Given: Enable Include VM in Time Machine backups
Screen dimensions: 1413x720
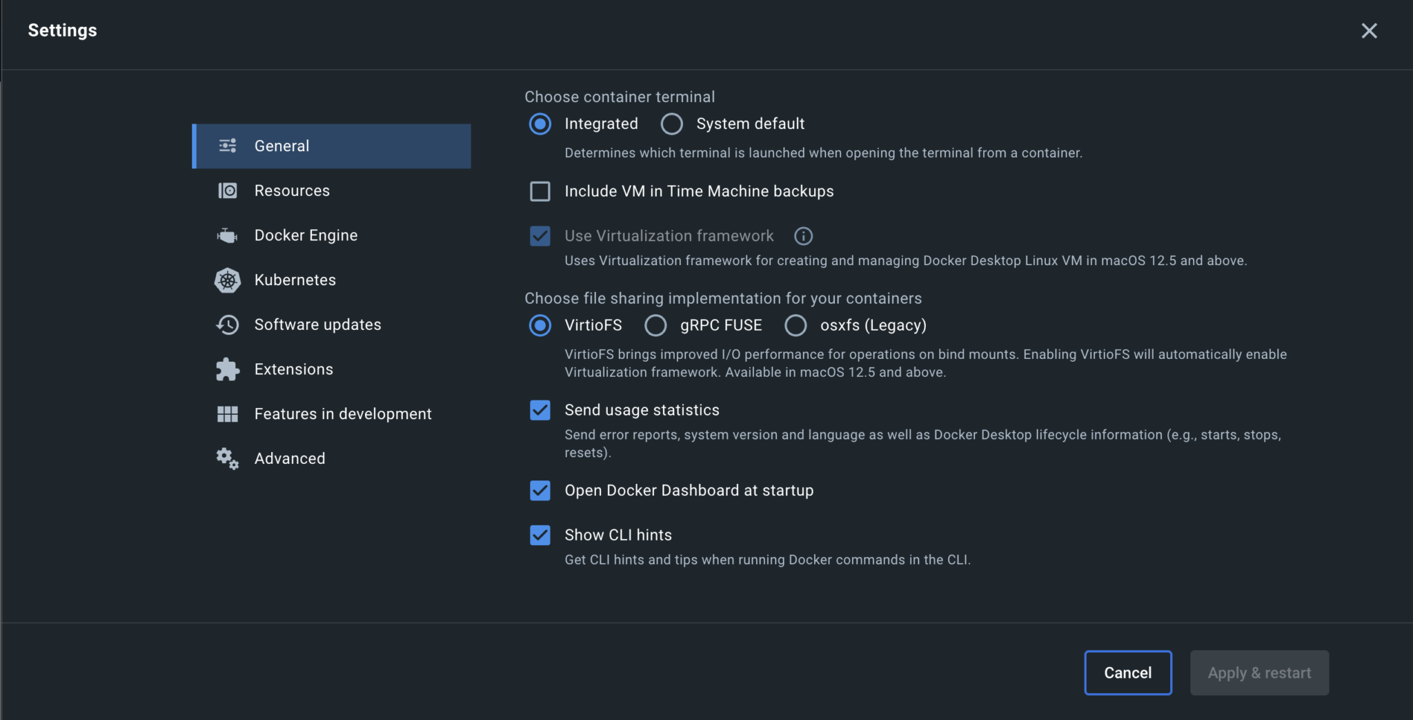Looking at the screenshot, I should [x=540, y=191].
